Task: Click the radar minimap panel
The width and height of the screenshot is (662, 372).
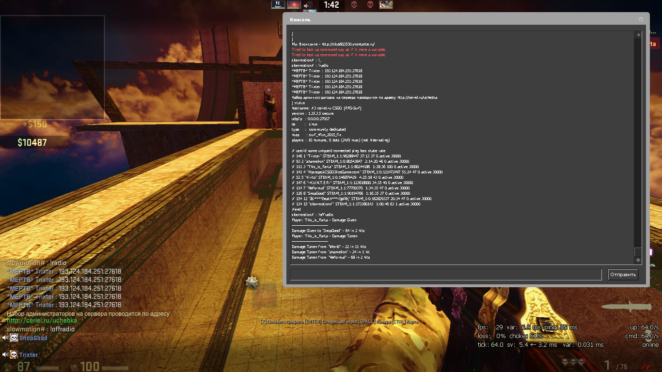Action: (52, 67)
